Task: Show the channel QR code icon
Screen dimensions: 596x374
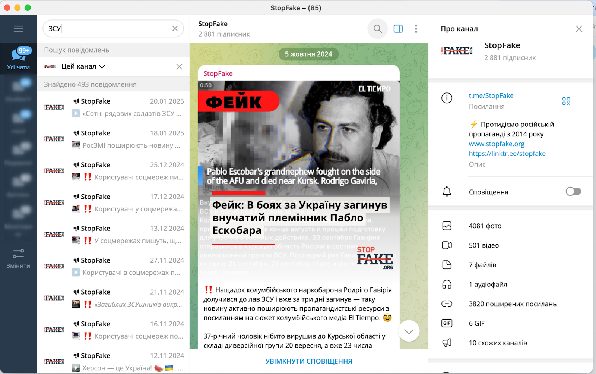Action: 566,101
